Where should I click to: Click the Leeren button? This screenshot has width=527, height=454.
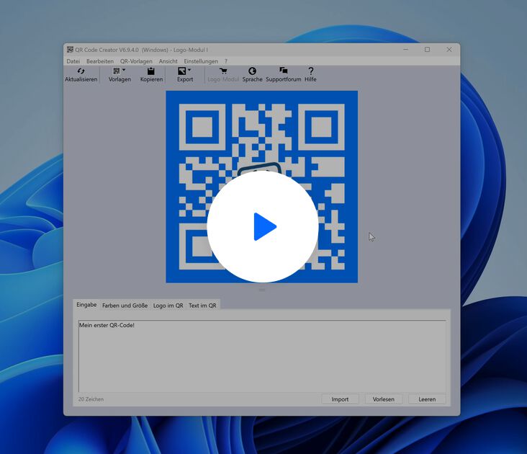pyautogui.click(x=427, y=399)
